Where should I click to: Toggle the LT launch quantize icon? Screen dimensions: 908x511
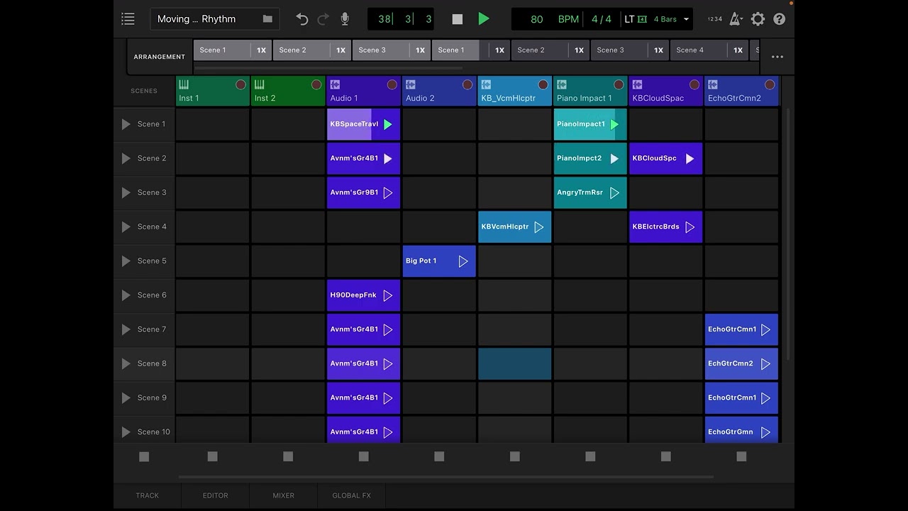(636, 19)
